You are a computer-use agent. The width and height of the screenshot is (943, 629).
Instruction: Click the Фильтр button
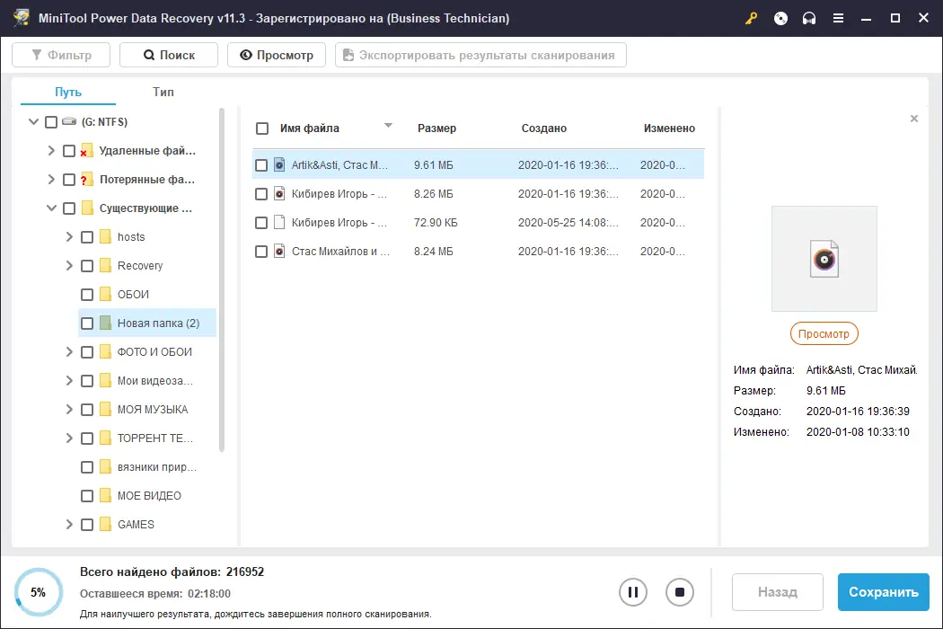point(61,55)
